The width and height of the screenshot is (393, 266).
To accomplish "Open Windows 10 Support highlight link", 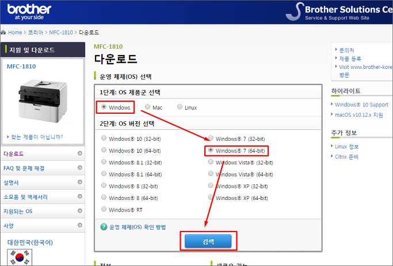I will (x=361, y=105).
